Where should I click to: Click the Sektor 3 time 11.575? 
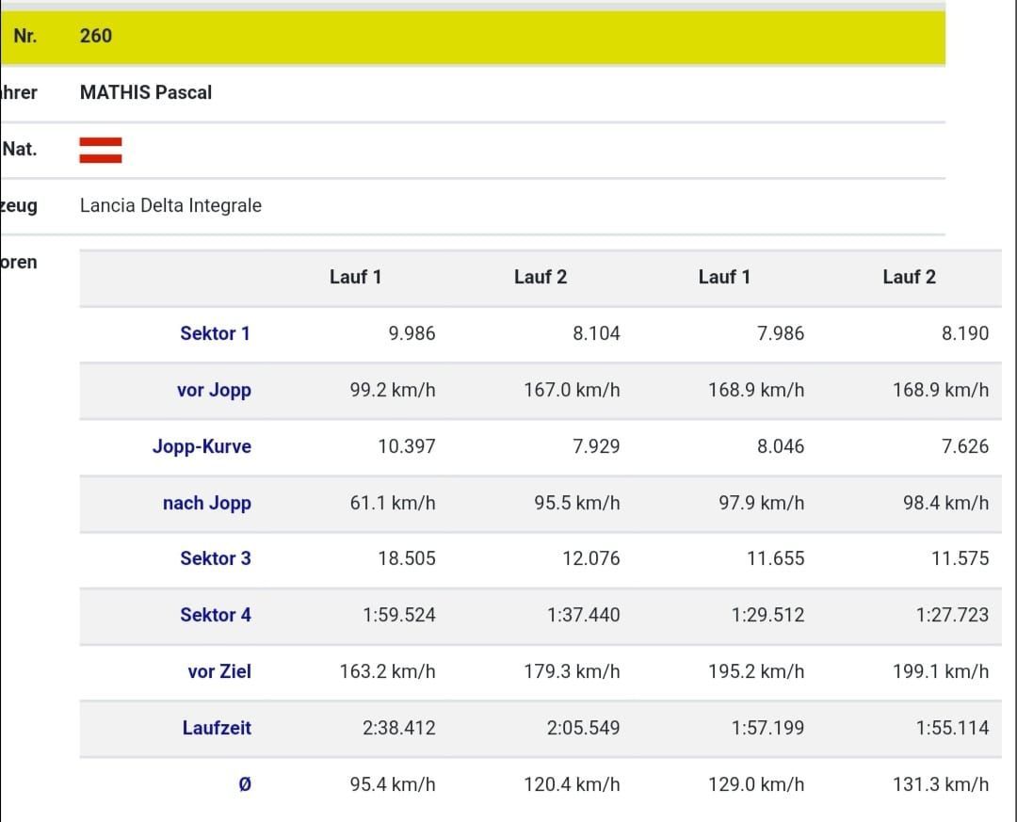coord(960,558)
